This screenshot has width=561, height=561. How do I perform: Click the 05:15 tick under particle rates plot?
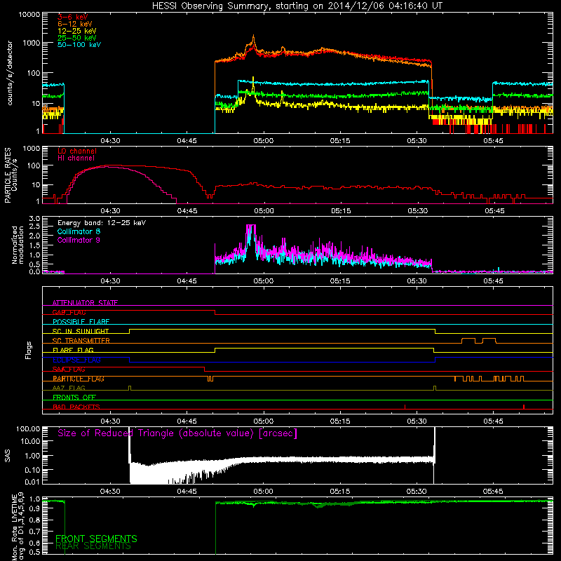341,211
